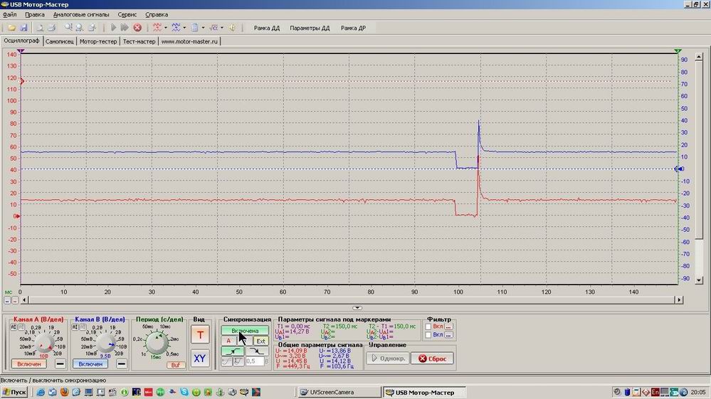Select the T time view button
Image resolution: width=711 pixels, height=399 pixels.
click(200, 335)
